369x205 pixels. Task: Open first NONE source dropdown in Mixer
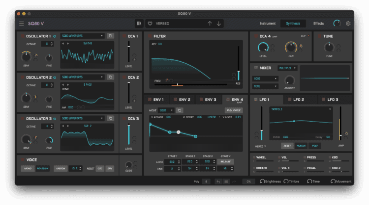pos(265,78)
